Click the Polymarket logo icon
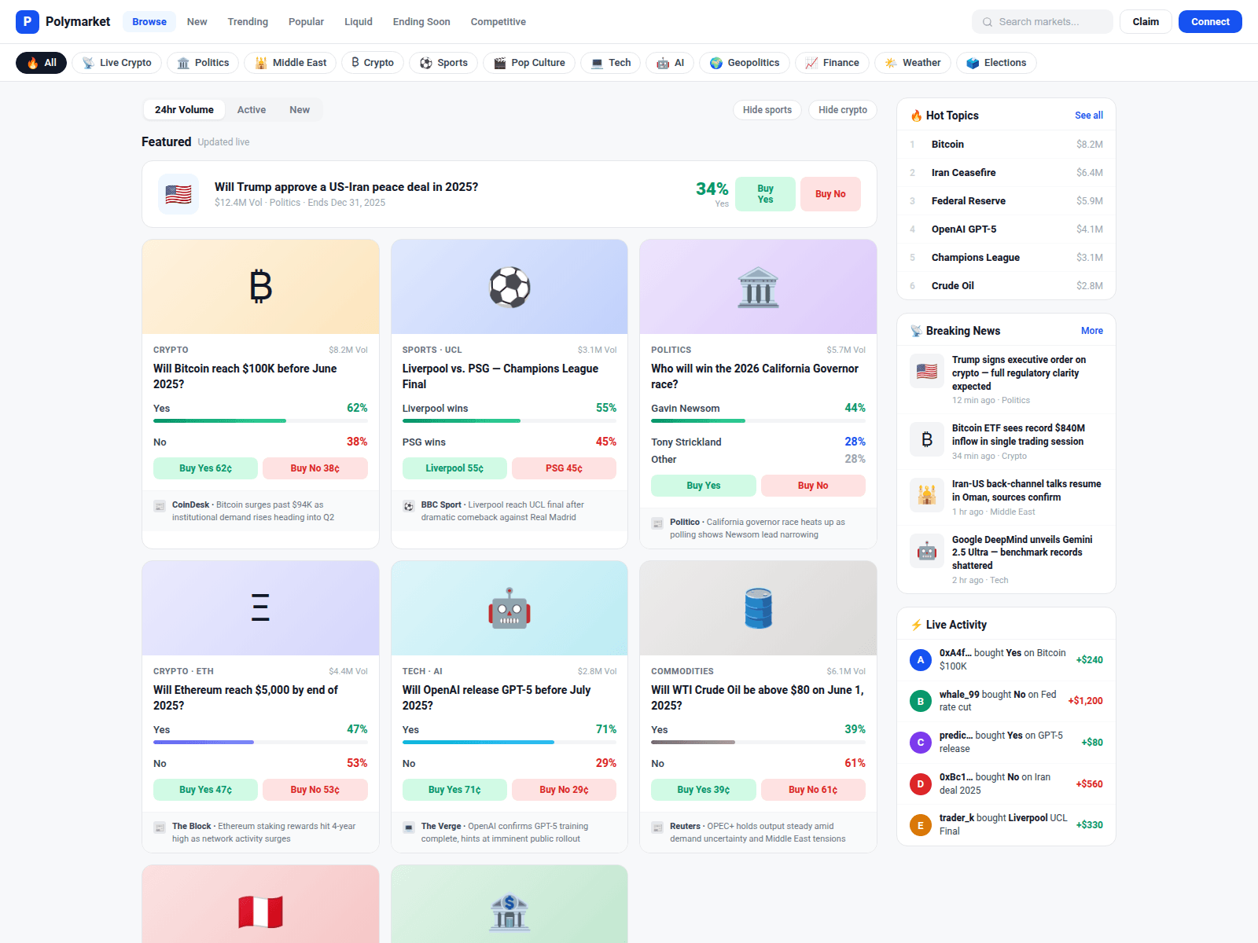Viewport: 1258px width, 943px height. [28, 22]
